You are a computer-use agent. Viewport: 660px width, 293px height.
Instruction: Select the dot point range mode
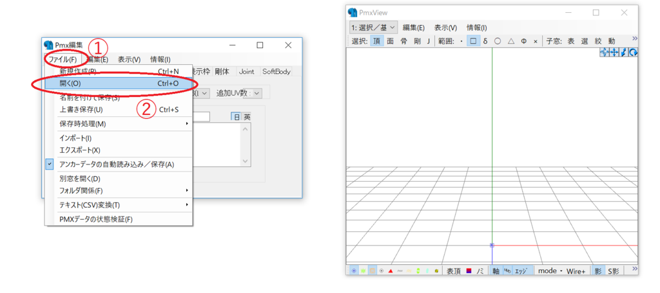click(x=461, y=41)
